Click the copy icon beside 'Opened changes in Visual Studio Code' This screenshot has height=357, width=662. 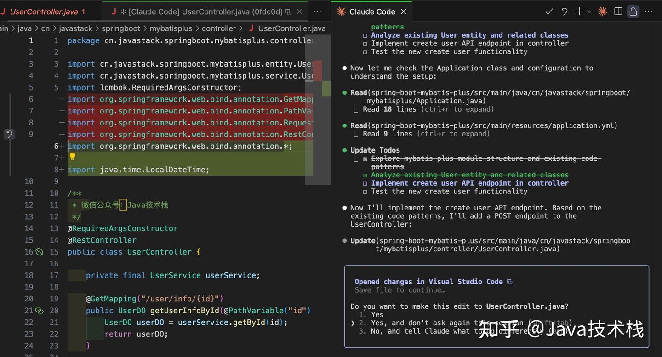click(509, 282)
